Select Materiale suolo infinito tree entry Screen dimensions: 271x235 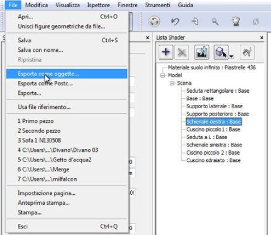pyautogui.click(x=212, y=68)
